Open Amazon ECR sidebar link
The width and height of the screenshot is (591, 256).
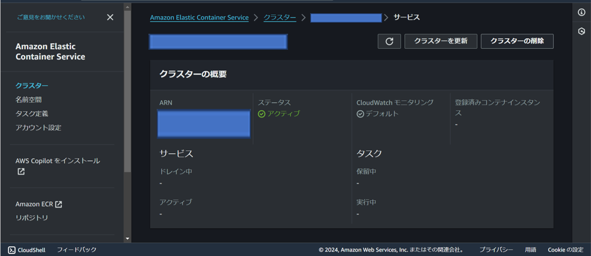point(34,205)
